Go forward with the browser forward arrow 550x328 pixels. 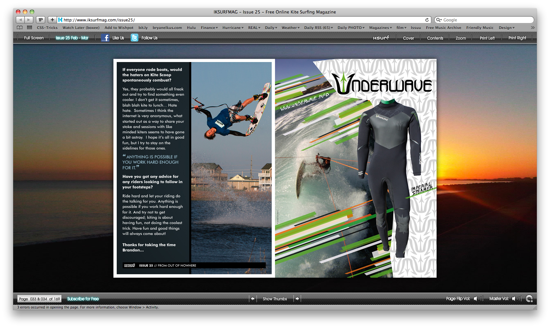pyautogui.click(x=29, y=20)
